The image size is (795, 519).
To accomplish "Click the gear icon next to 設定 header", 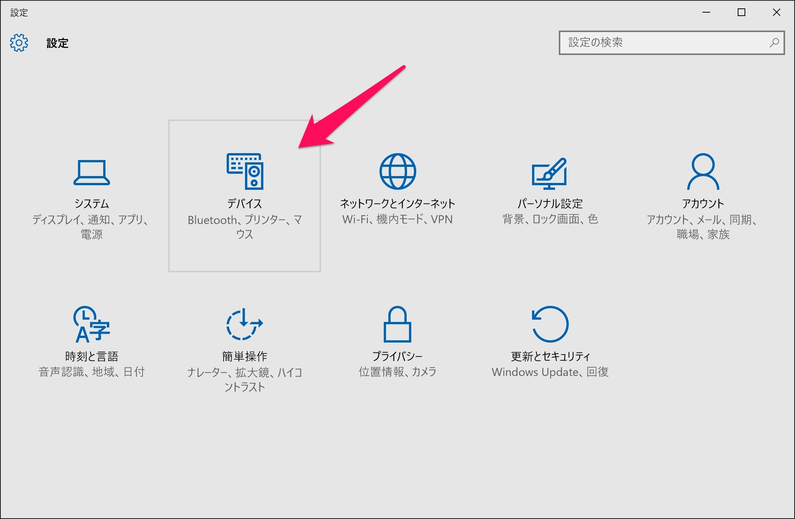I will click(x=19, y=43).
